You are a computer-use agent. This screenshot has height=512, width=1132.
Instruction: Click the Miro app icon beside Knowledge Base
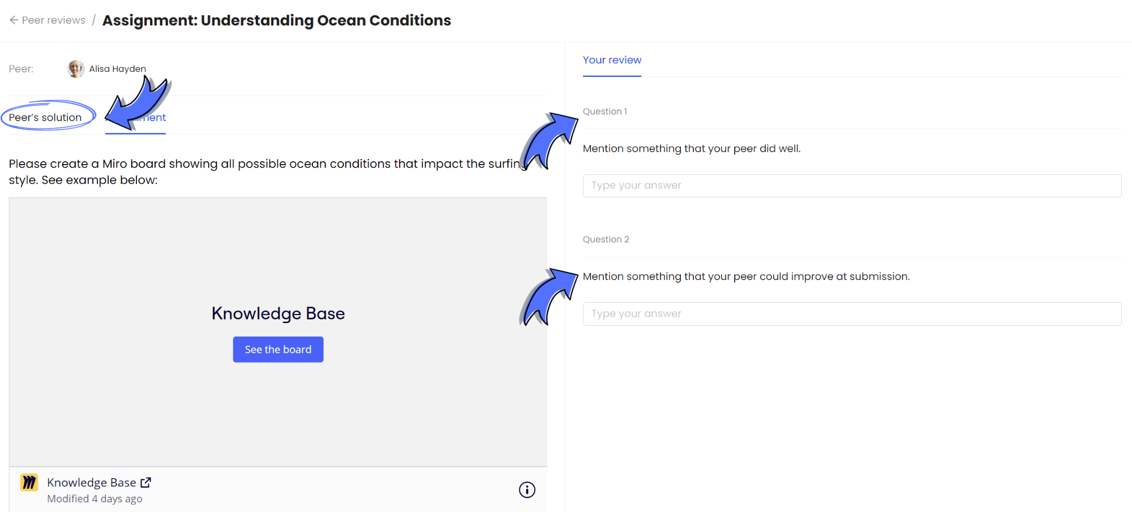click(28, 482)
